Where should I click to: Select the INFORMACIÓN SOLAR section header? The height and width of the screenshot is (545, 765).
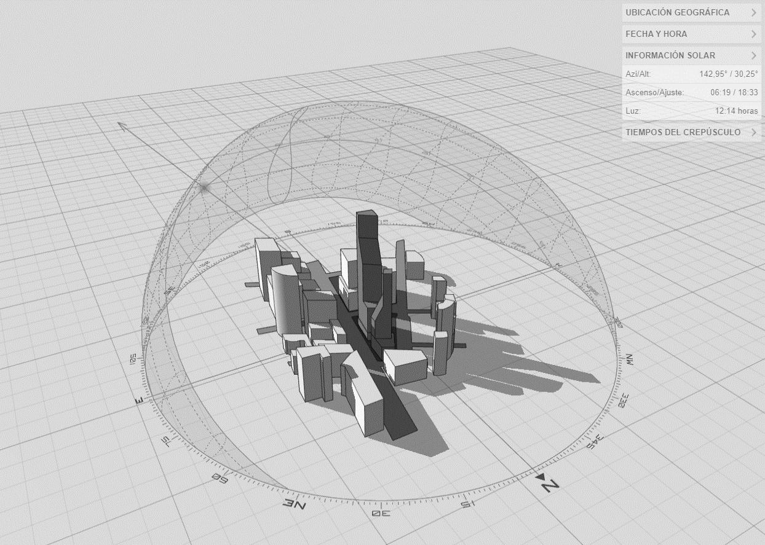(692, 55)
